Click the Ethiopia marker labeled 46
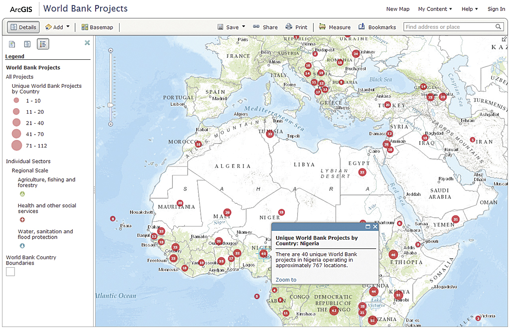The image size is (510, 329). pyautogui.click(x=393, y=255)
